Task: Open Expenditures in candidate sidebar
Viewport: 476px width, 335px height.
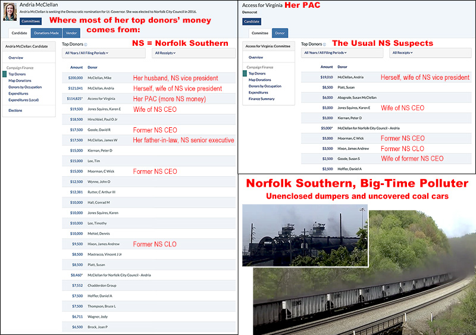Action: pos(18,93)
